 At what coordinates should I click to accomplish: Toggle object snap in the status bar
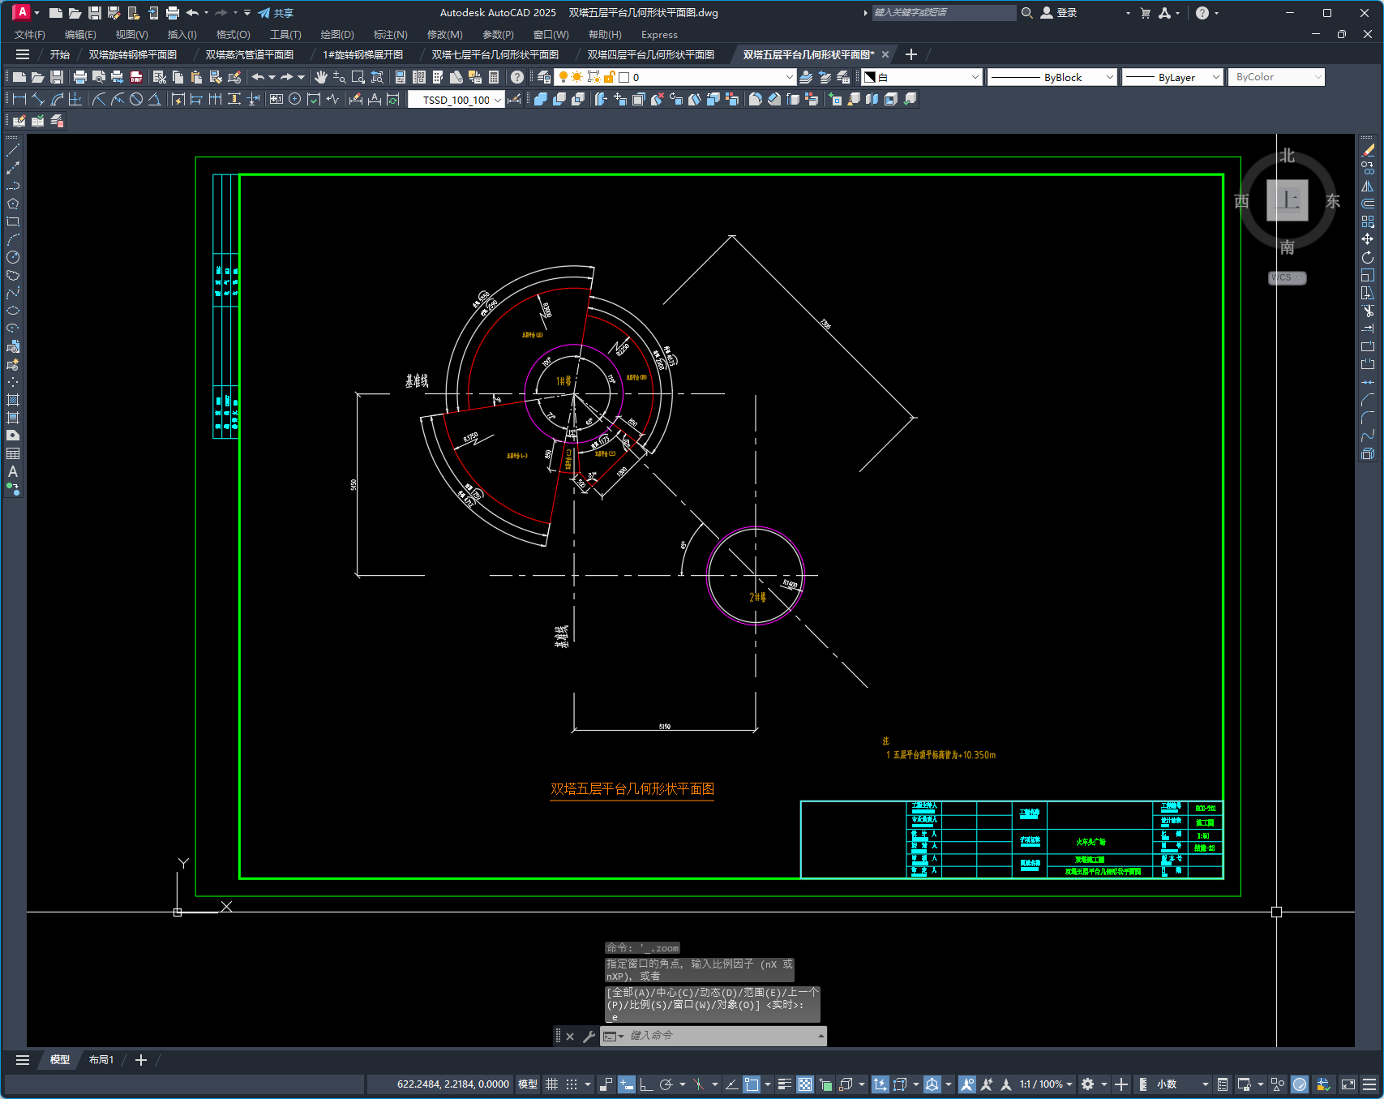point(752,1084)
